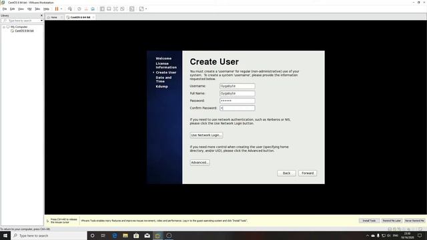Click the Install Tools button
This screenshot has width=427, height=240.
369,221
